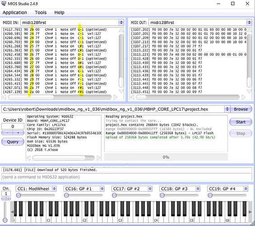Open the CC1: ModWheel controller dropdown
This screenshot has height=226, width=255.
[x=54, y=189]
